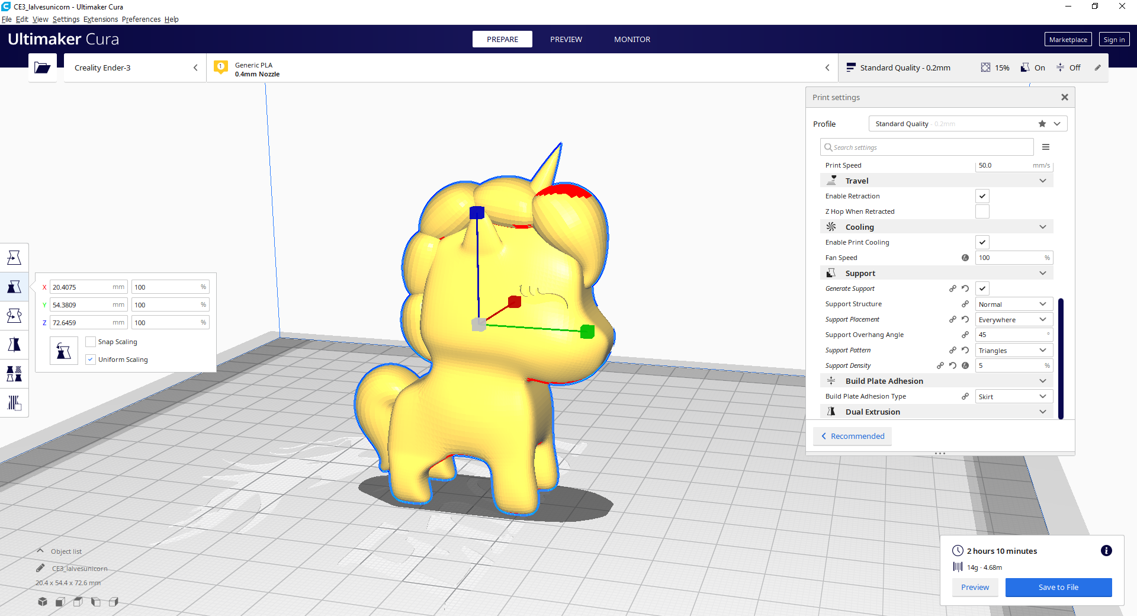Click the Sign in button

tap(1114, 39)
